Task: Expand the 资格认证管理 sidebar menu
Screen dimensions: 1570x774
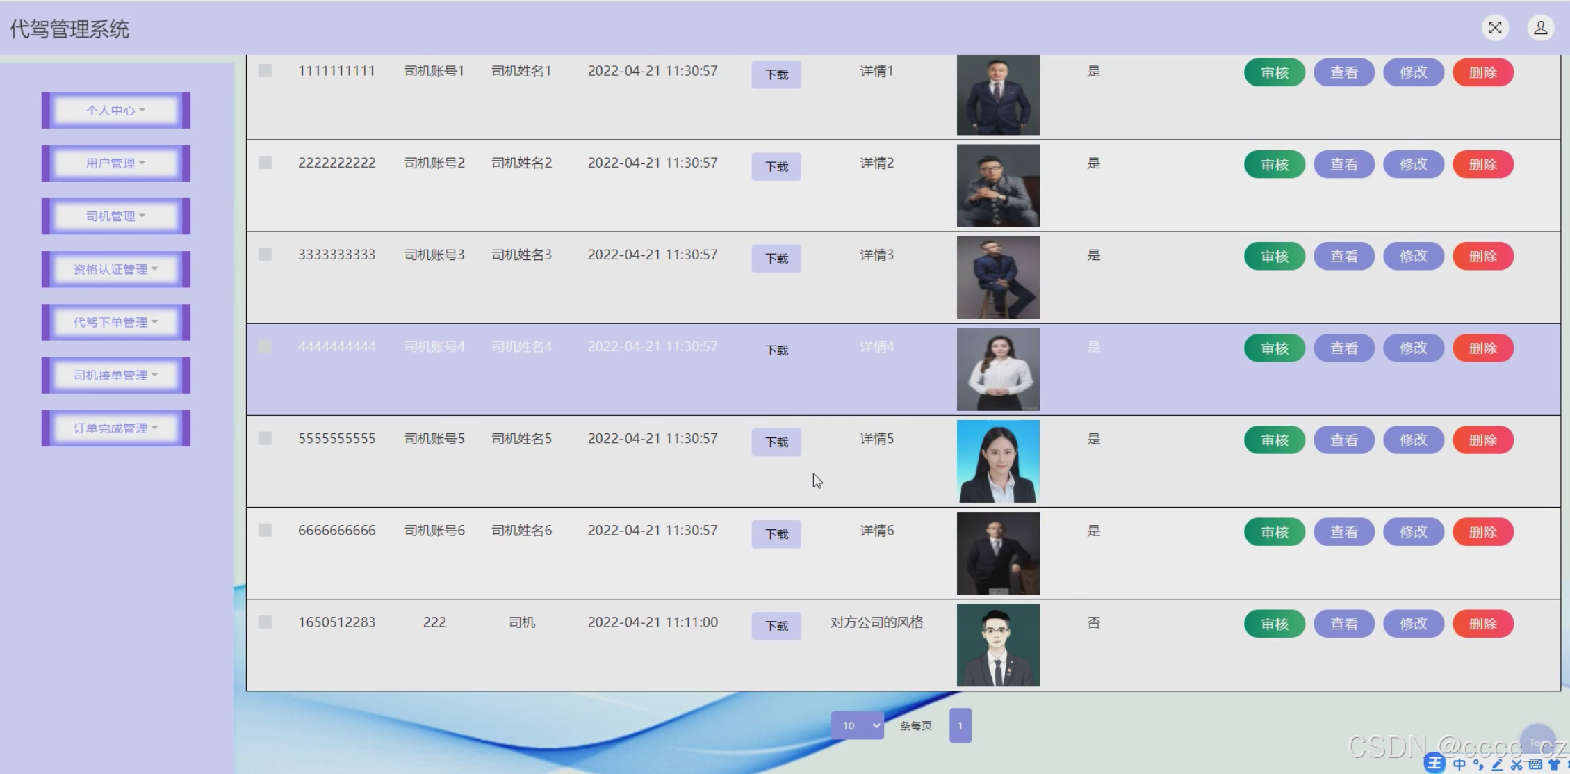Action: click(115, 269)
